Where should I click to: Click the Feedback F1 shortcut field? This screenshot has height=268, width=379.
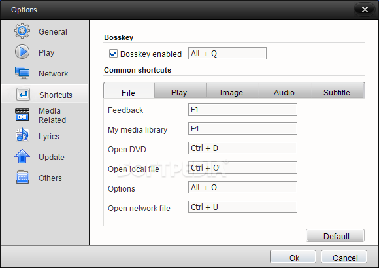pos(242,110)
